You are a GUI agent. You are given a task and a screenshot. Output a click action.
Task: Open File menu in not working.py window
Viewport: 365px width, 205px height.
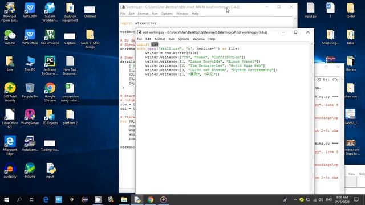click(x=139, y=39)
